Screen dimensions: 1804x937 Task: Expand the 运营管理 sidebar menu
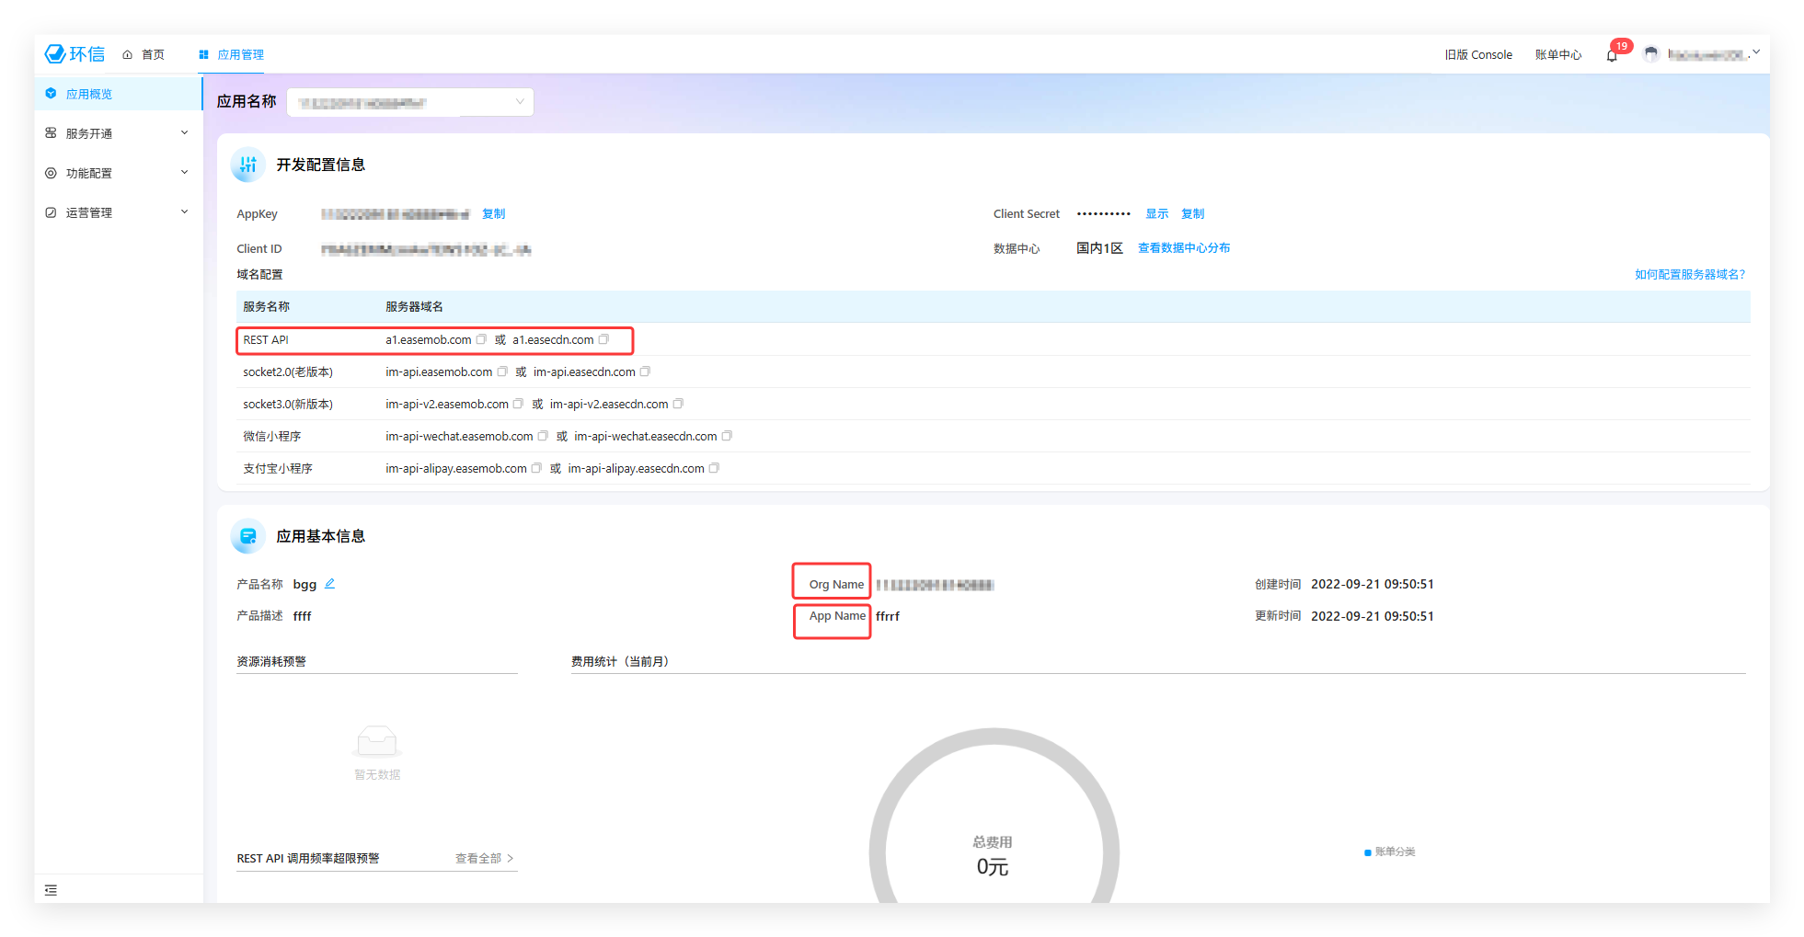point(117,212)
